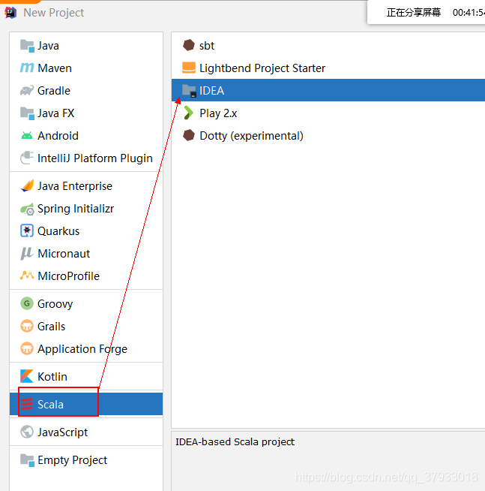The height and width of the screenshot is (491, 485).
Task: Click the Java Enterprise icon
Action: [x=27, y=185]
